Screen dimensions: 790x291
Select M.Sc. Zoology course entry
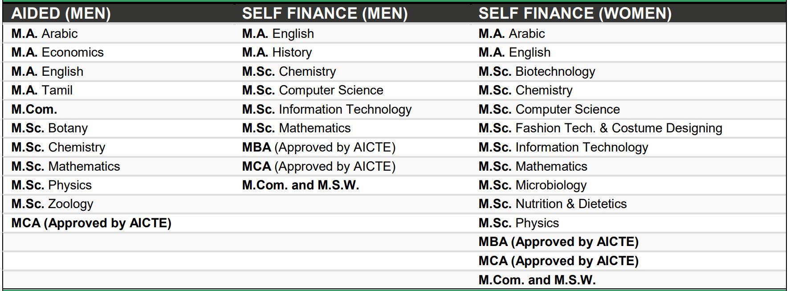click(52, 204)
